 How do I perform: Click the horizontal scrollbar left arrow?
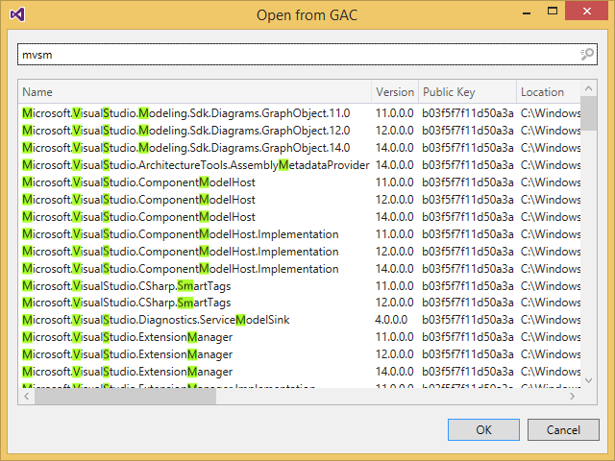(26, 397)
